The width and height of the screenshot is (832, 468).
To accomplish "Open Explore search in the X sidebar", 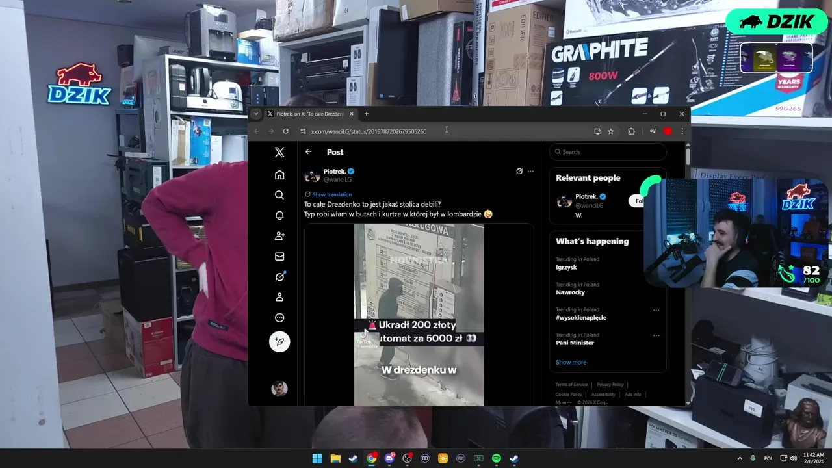I will point(279,195).
